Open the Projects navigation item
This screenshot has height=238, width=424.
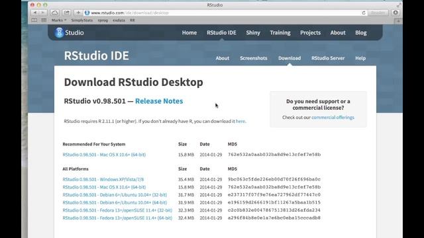[310, 32]
